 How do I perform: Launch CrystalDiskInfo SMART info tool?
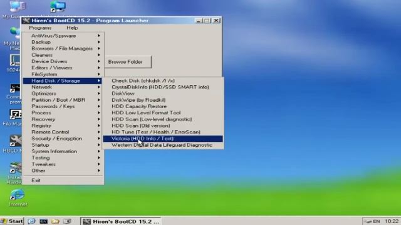tap(163, 87)
